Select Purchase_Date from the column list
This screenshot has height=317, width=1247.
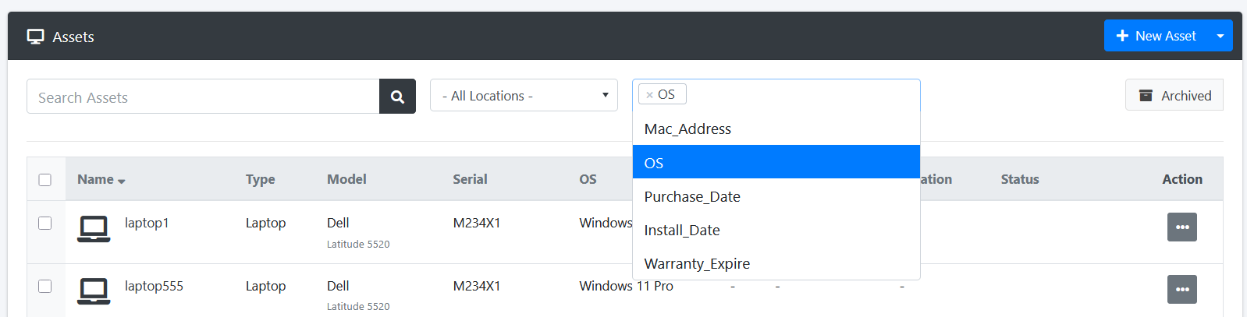[x=692, y=197]
